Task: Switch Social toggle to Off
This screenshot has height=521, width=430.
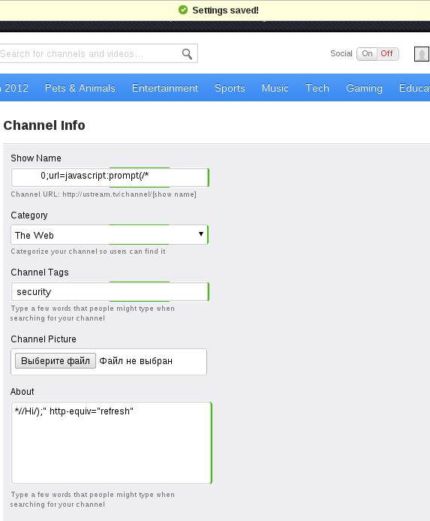Action: tap(387, 54)
